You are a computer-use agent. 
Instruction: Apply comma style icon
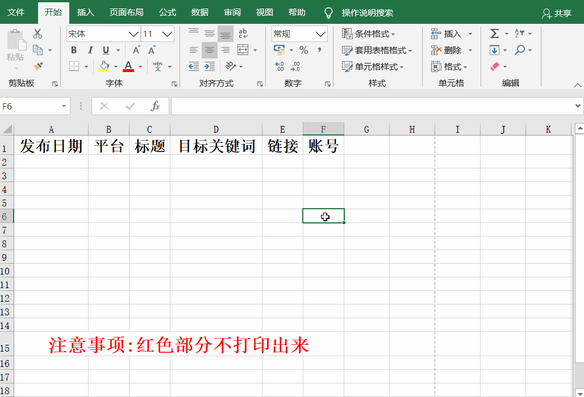(x=320, y=50)
